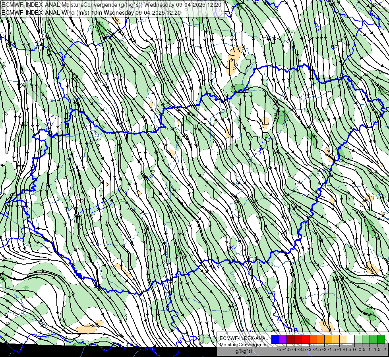The image size is (389, 357).
Task: Click the -5 tick label on the legend
Action: coord(279,349)
